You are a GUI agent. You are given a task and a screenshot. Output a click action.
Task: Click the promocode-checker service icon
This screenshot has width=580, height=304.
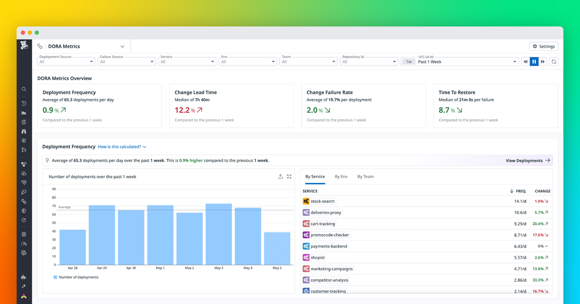306,235
